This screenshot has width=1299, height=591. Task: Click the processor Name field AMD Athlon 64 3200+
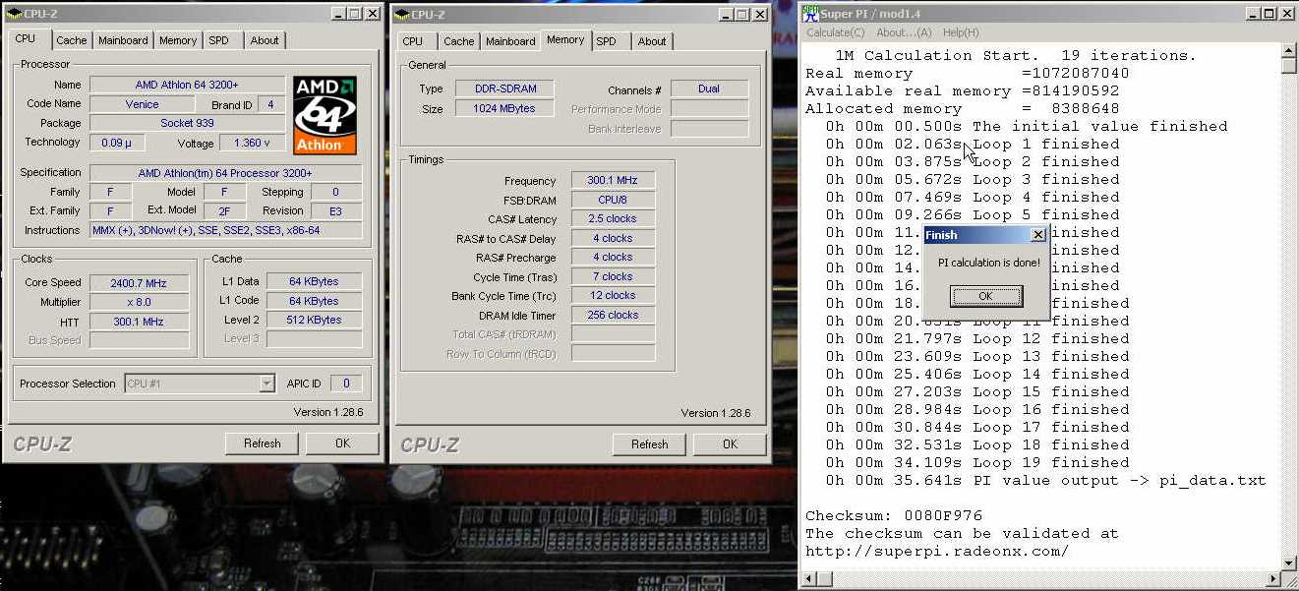coord(187,85)
